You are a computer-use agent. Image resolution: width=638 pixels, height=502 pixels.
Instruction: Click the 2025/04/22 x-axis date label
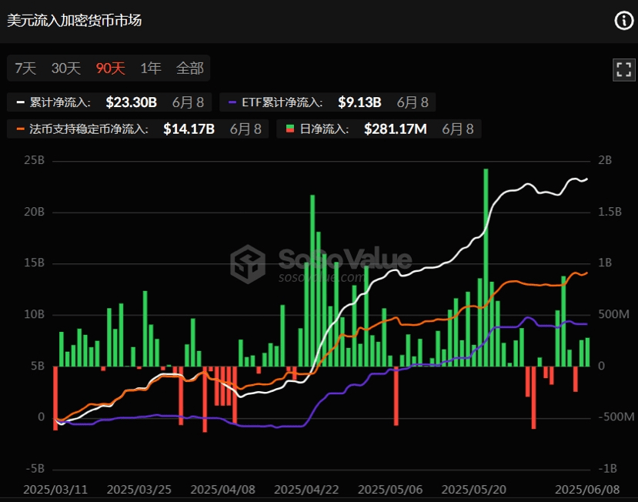[306, 490]
